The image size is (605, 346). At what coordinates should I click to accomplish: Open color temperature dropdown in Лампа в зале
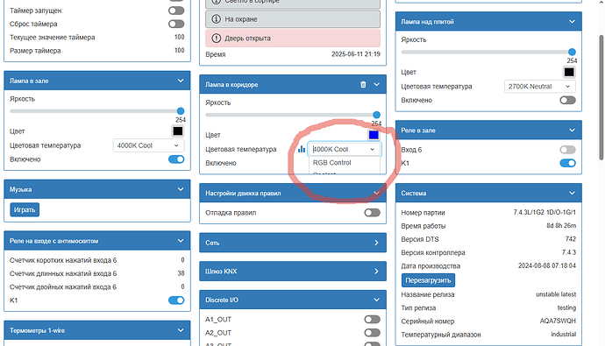pyautogui.click(x=148, y=145)
